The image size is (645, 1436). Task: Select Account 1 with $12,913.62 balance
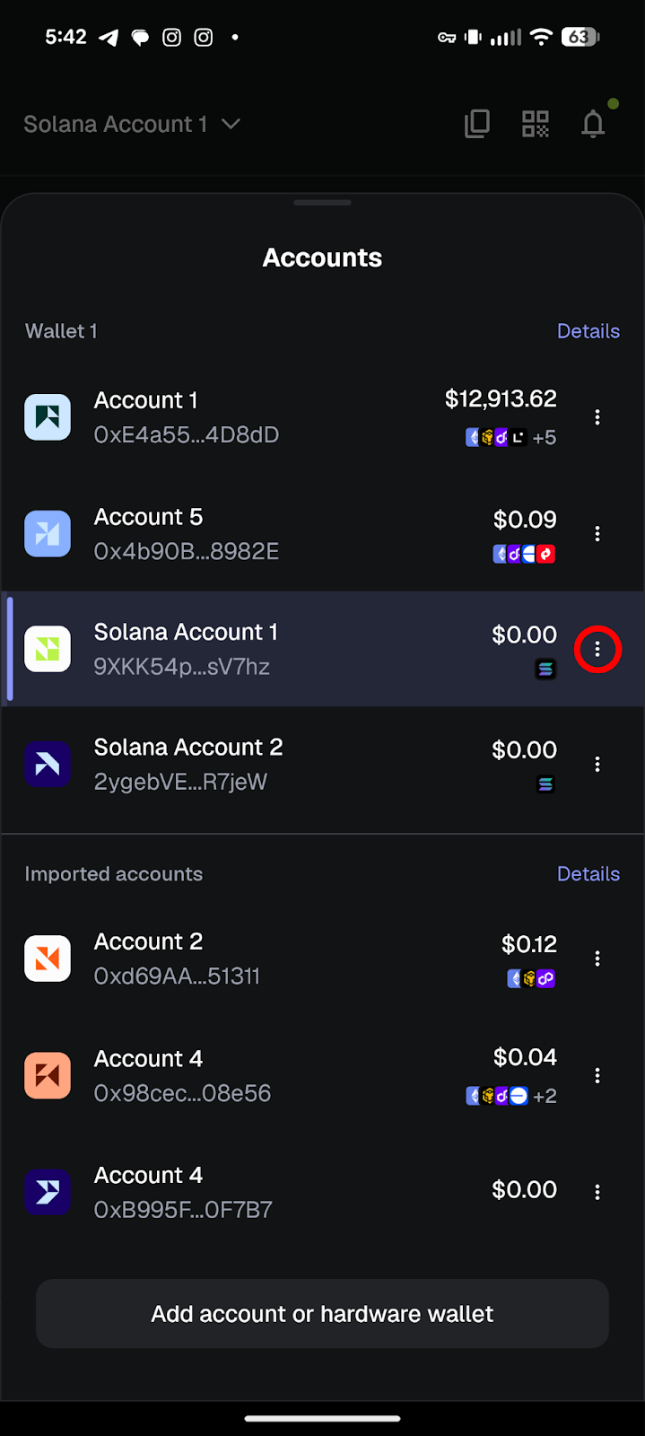(224, 417)
